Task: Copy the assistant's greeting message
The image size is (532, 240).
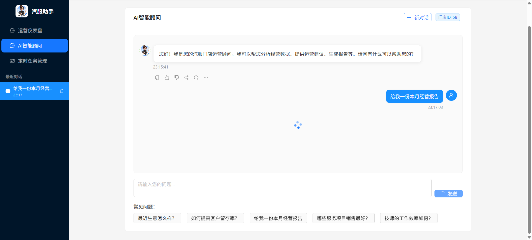Action: [157, 78]
